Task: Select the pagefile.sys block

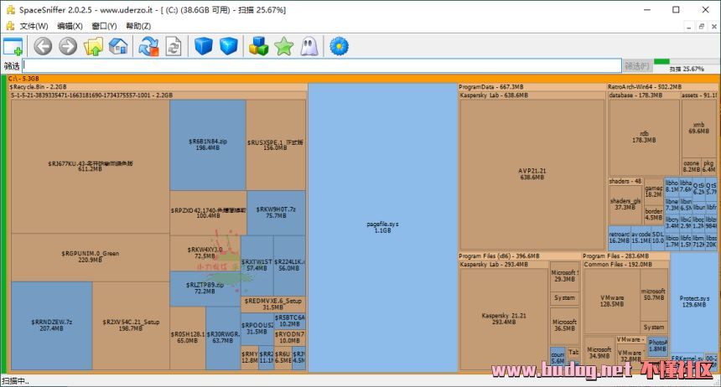Action: coord(382,226)
